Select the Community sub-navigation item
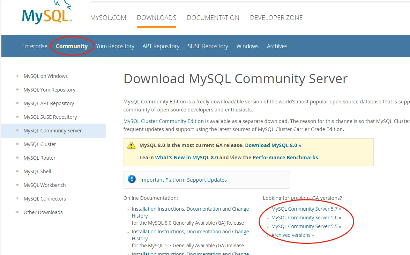Screen dimensions: 410x255 point(72,46)
